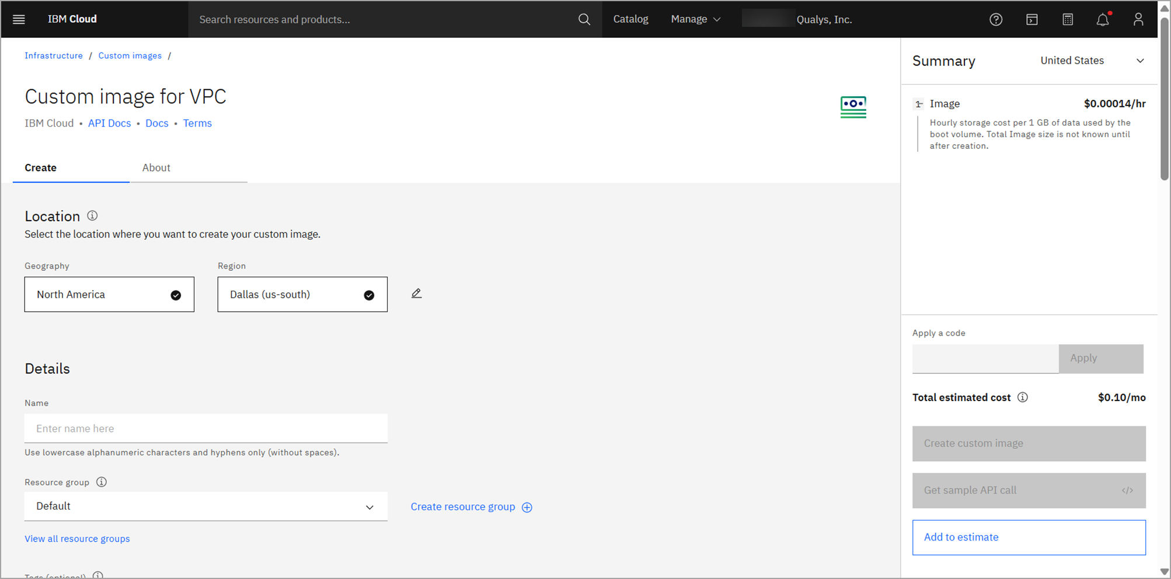Image resolution: width=1171 pixels, height=579 pixels.
Task: Switch to the About tab
Action: [x=156, y=168]
